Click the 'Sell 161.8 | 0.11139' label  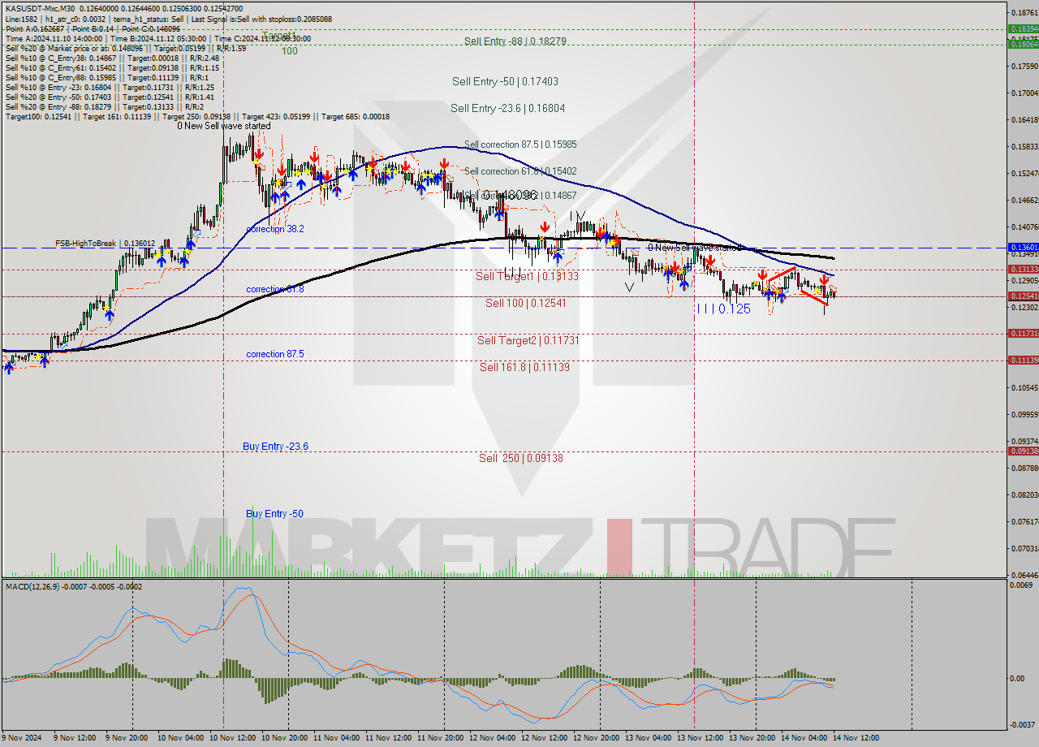(524, 367)
